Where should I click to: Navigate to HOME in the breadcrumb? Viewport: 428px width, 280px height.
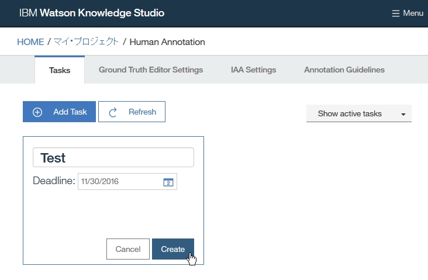click(30, 42)
